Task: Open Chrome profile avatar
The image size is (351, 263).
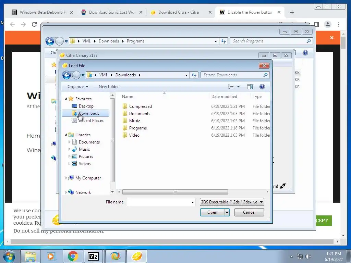Action: [327, 24]
